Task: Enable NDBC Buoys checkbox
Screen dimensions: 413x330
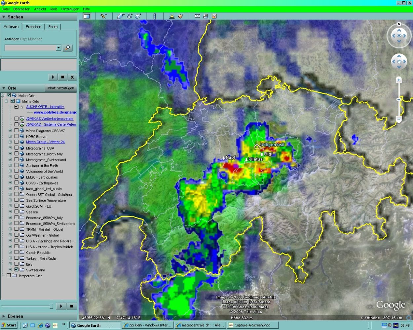Action: click(16, 136)
